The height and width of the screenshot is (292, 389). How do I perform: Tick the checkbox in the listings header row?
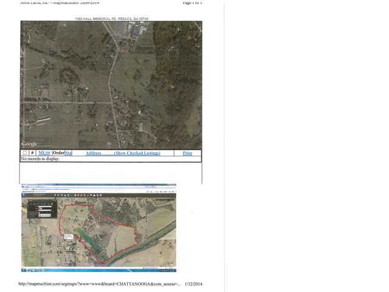(25, 153)
